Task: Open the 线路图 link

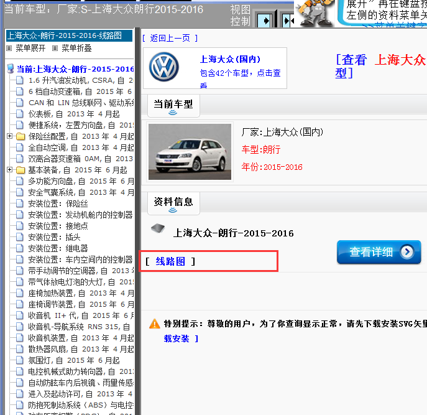Action: (x=170, y=261)
